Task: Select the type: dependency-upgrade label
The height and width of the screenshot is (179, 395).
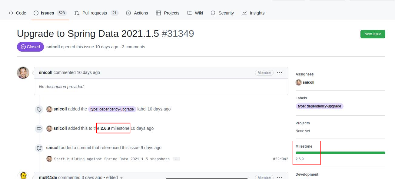Action: [x=319, y=106]
